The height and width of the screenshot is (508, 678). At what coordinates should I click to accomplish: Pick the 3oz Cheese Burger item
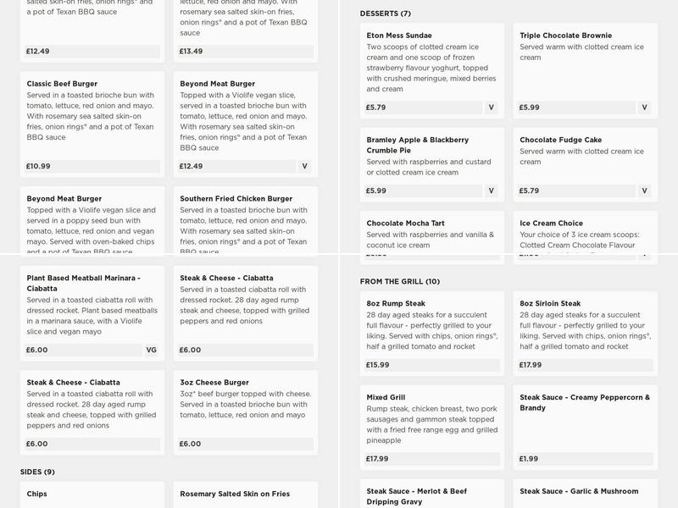pyautogui.click(x=246, y=413)
